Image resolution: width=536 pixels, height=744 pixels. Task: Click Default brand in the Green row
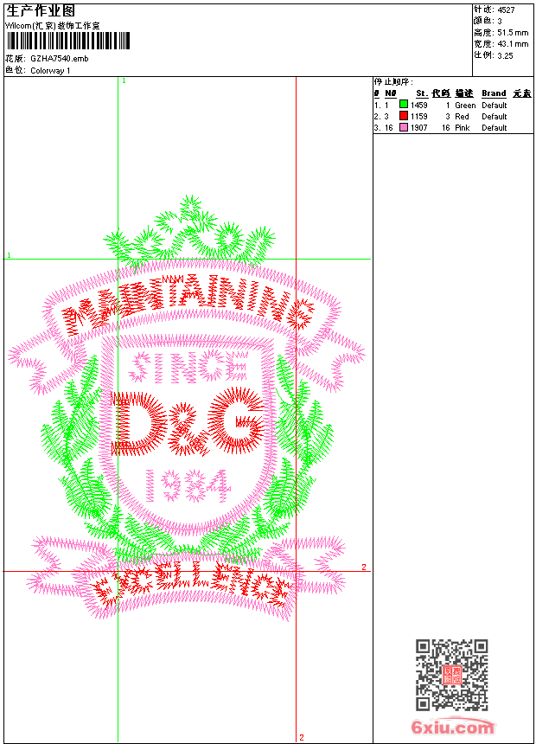pos(495,105)
